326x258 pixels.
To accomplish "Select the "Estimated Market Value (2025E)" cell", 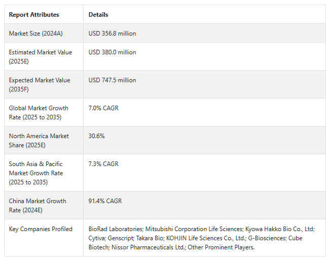I will 41,56.
